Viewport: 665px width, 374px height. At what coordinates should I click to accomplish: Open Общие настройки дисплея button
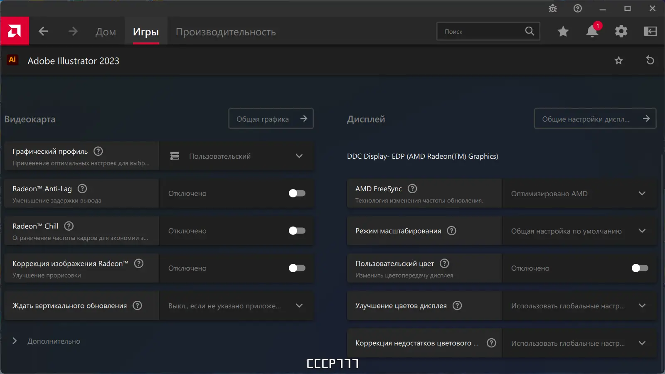pyautogui.click(x=595, y=119)
